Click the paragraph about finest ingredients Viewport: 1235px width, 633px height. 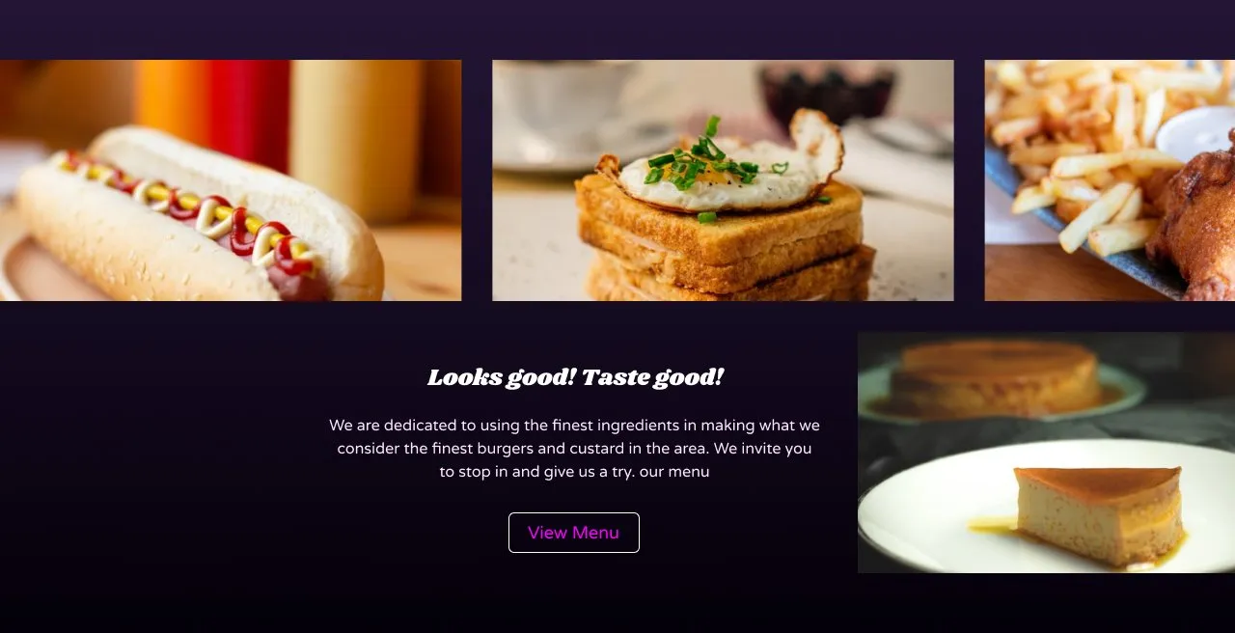coord(575,449)
